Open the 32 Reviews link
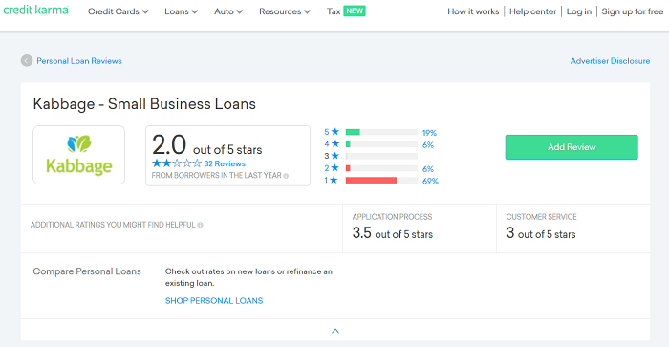This screenshot has width=669, height=347. 225,163
